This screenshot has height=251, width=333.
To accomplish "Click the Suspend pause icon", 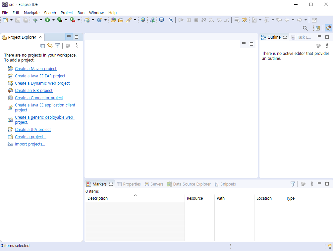I will tap(189, 20).
